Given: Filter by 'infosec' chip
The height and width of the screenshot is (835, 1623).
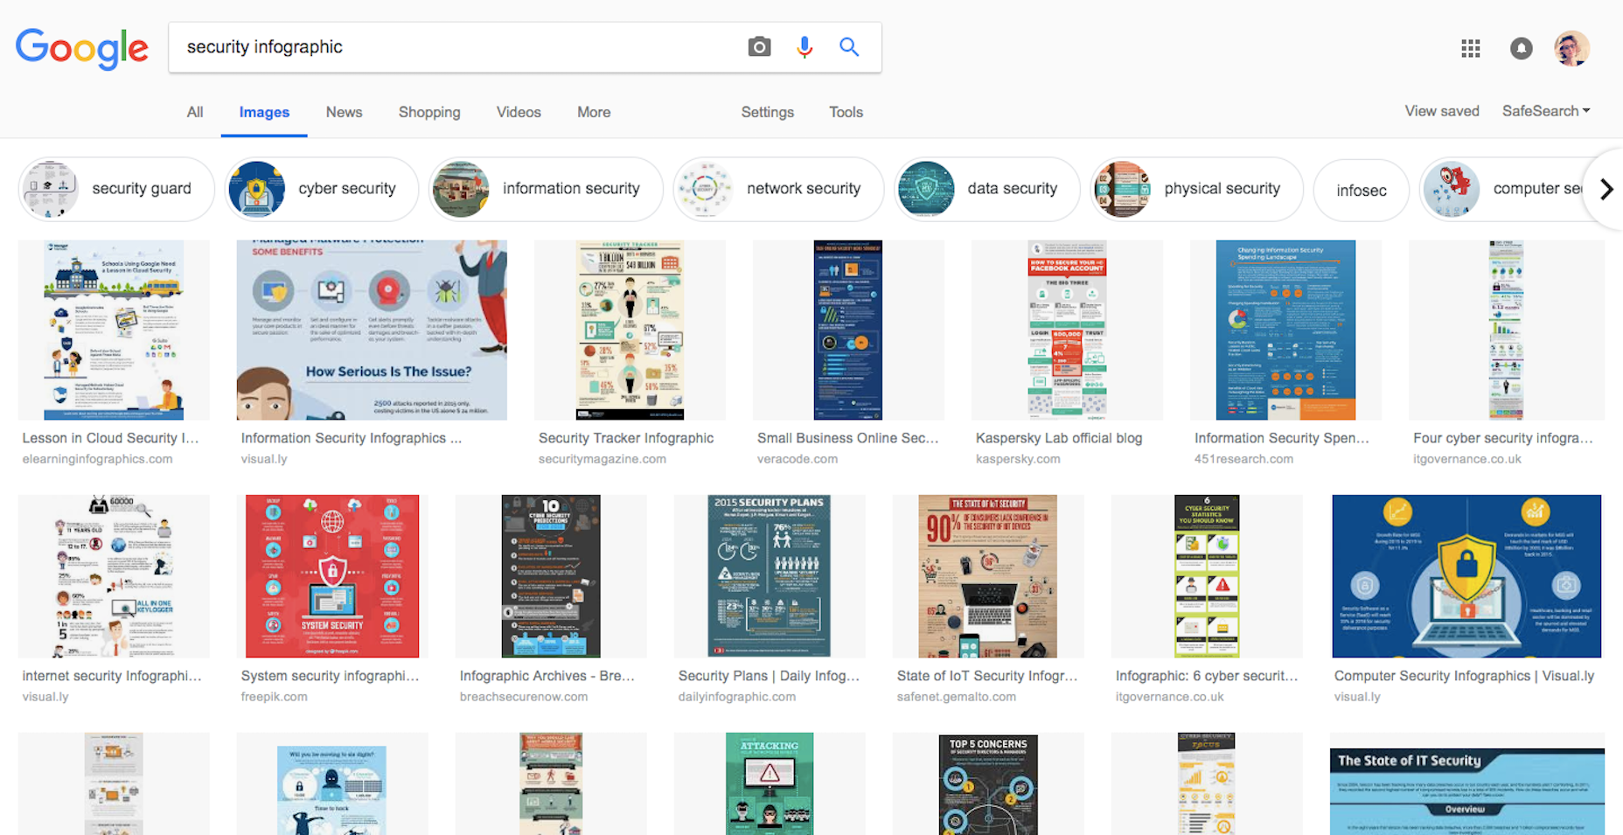Looking at the screenshot, I should click(1362, 190).
